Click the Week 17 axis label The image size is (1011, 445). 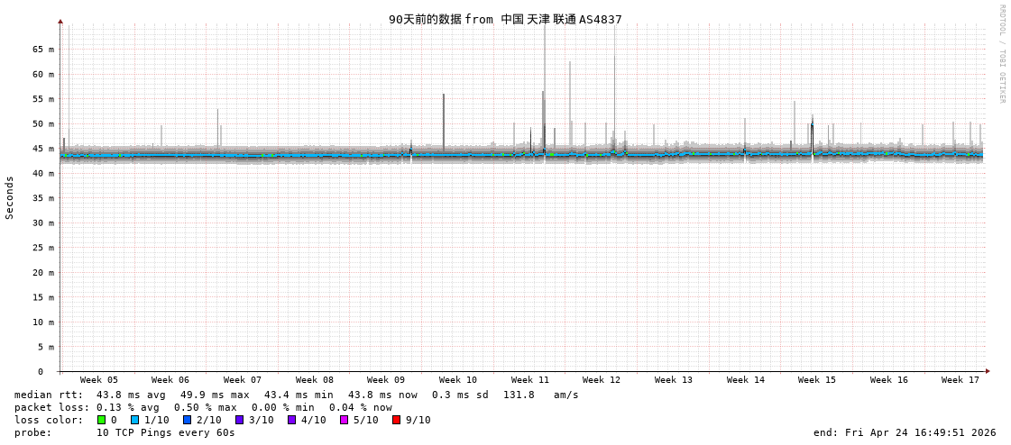click(960, 380)
